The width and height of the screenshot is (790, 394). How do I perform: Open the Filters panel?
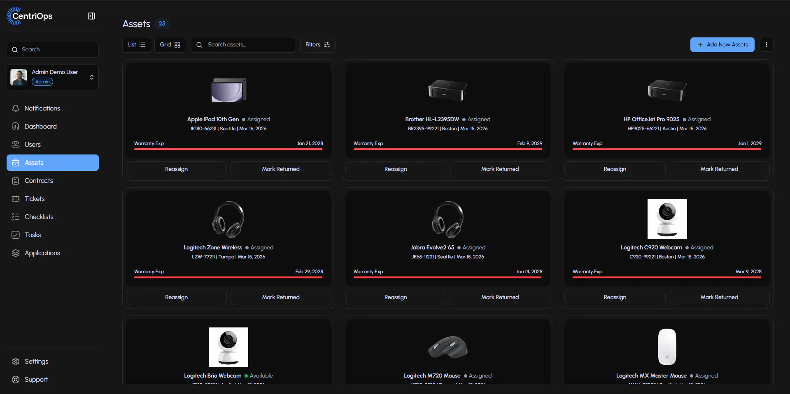pos(317,45)
